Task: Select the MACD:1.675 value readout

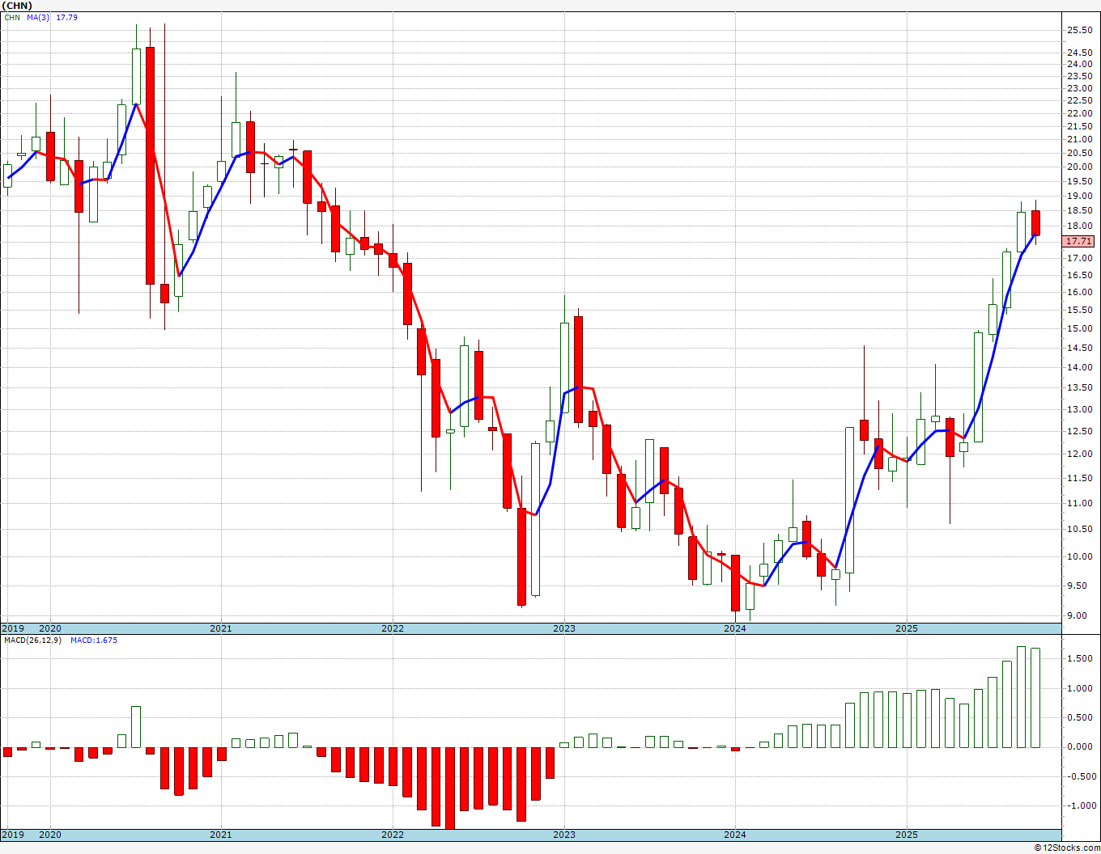Action: (x=94, y=640)
